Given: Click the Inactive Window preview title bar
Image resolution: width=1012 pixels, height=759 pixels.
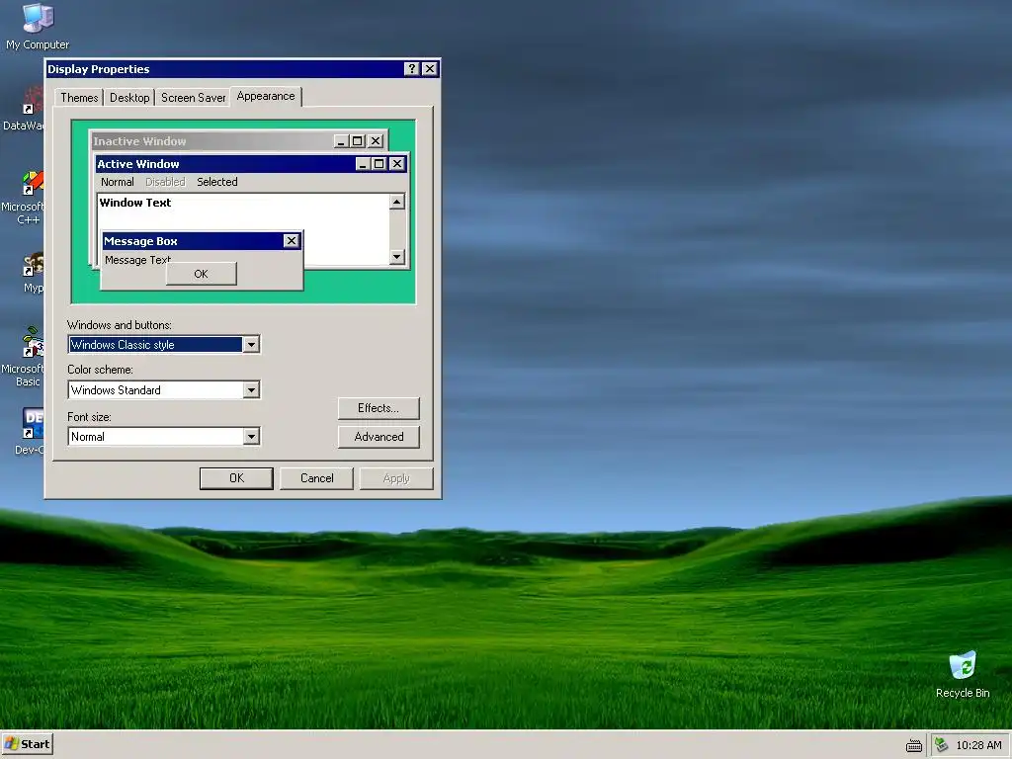Looking at the screenshot, I should point(239,140).
